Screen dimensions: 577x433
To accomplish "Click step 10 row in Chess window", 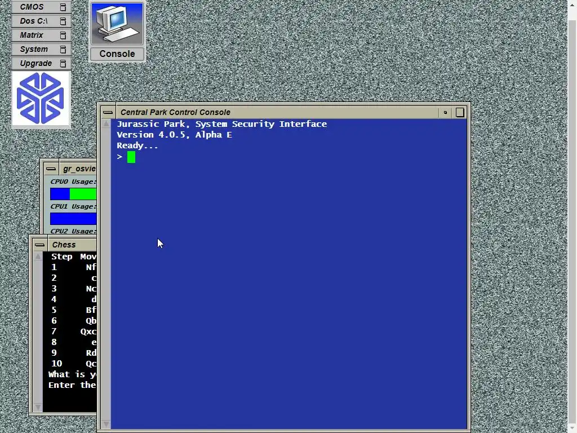I will 73,364.
